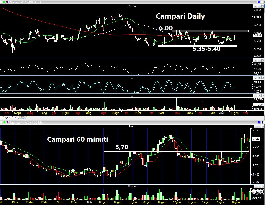The width and height of the screenshot is (265, 205).
Task: Open the daily chart hamburger menu
Action: (x=1, y=2)
